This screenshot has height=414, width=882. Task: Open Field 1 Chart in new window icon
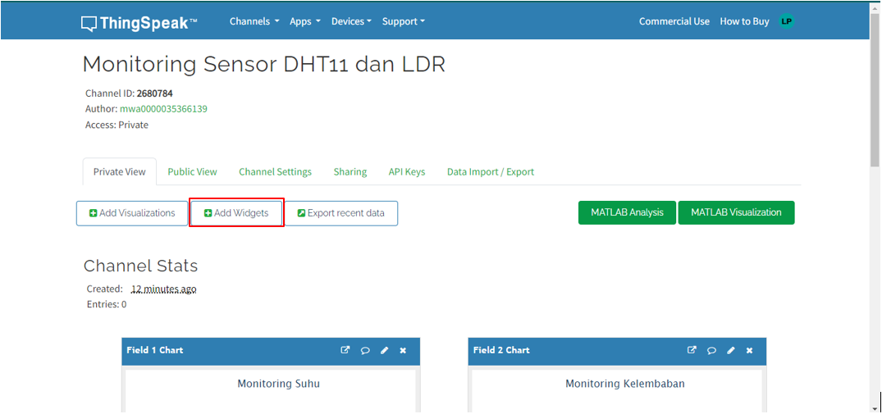click(345, 350)
